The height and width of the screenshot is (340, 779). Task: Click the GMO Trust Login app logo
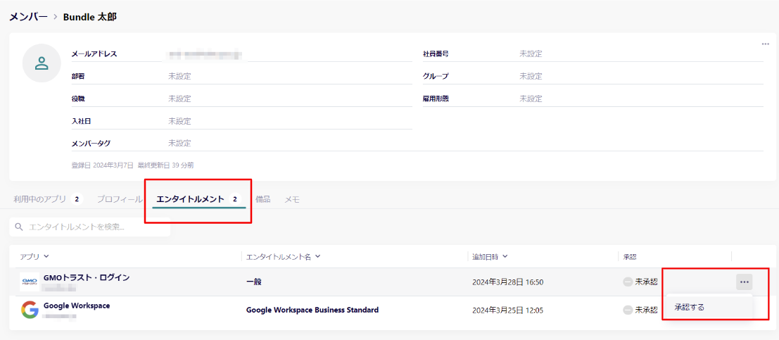tap(30, 282)
